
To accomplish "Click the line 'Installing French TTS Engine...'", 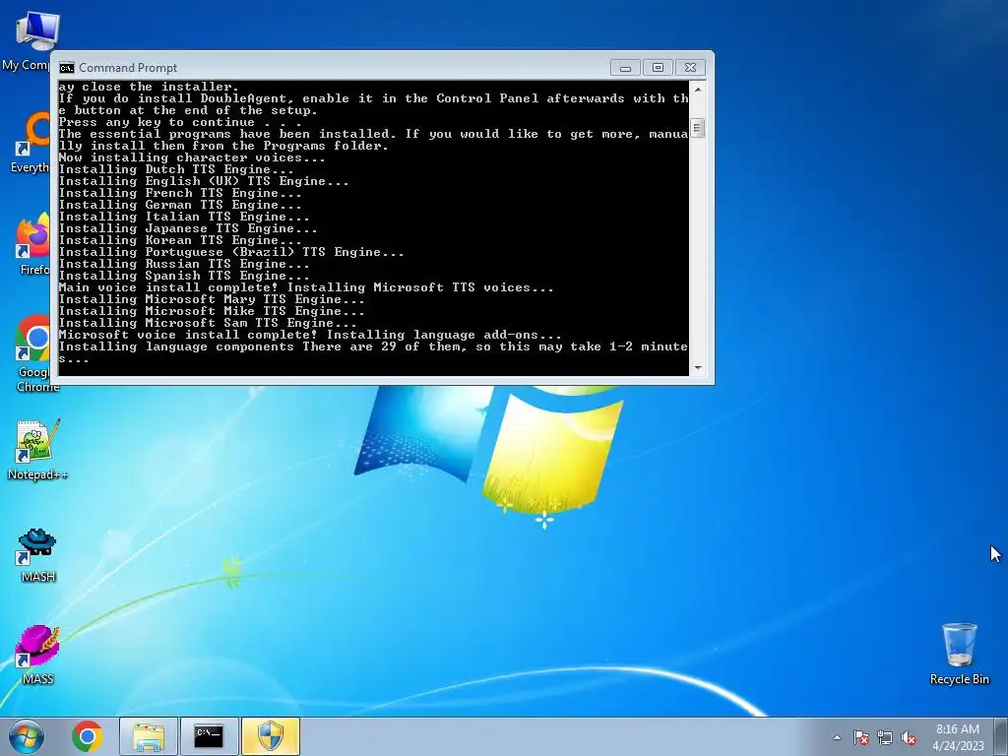I will [x=180, y=193].
